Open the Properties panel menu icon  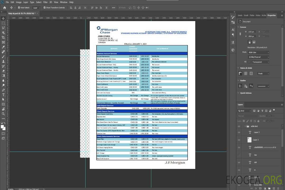(x=282, y=16)
